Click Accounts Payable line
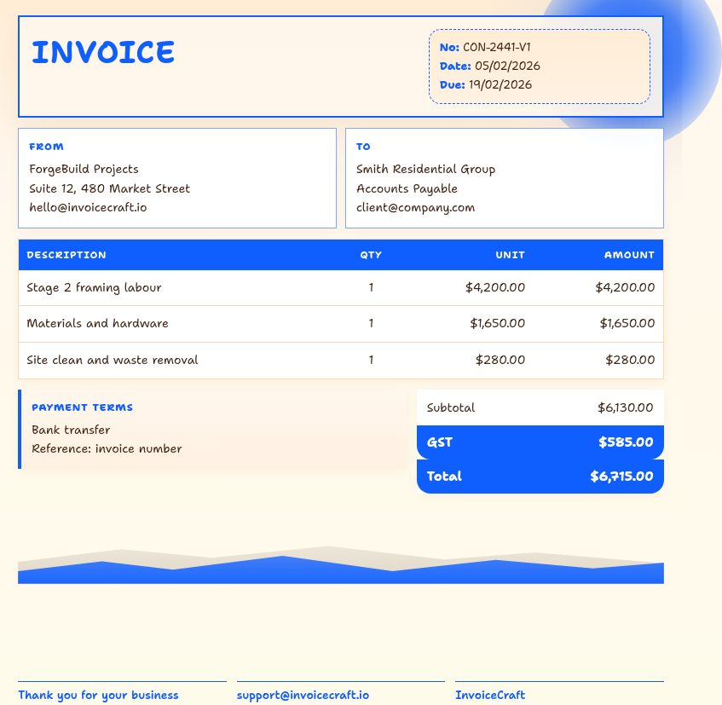 click(x=407, y=188)
